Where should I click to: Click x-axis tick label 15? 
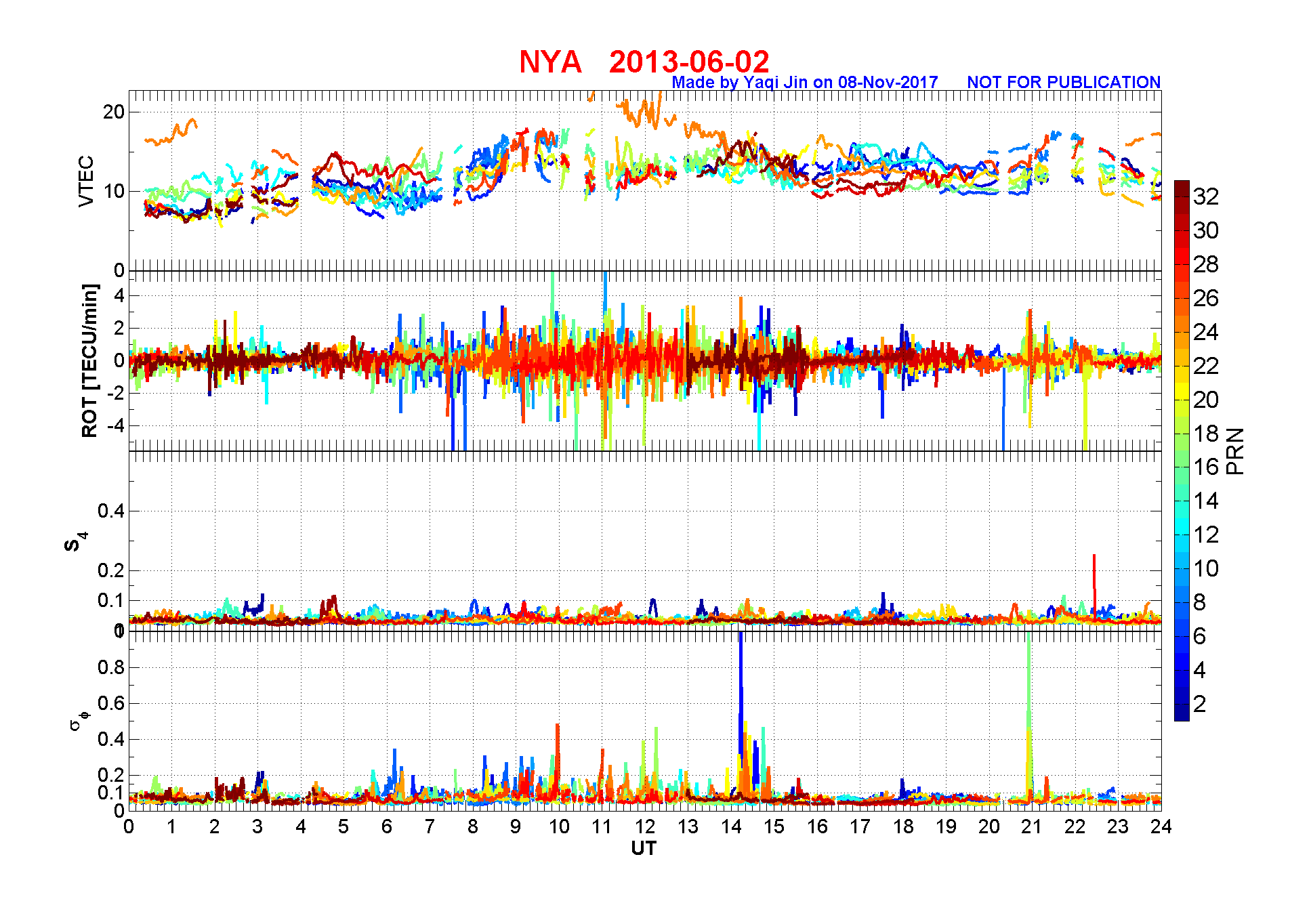point(774,826)
